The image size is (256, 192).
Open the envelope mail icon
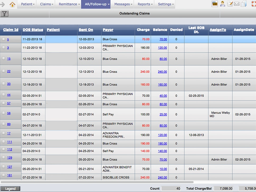[x=236, y=4]
